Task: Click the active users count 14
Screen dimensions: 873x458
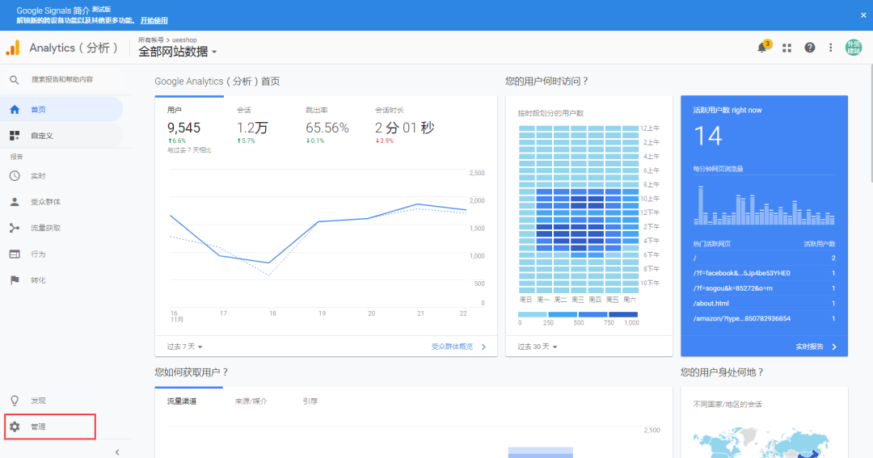Action: [x=707, y=137]
